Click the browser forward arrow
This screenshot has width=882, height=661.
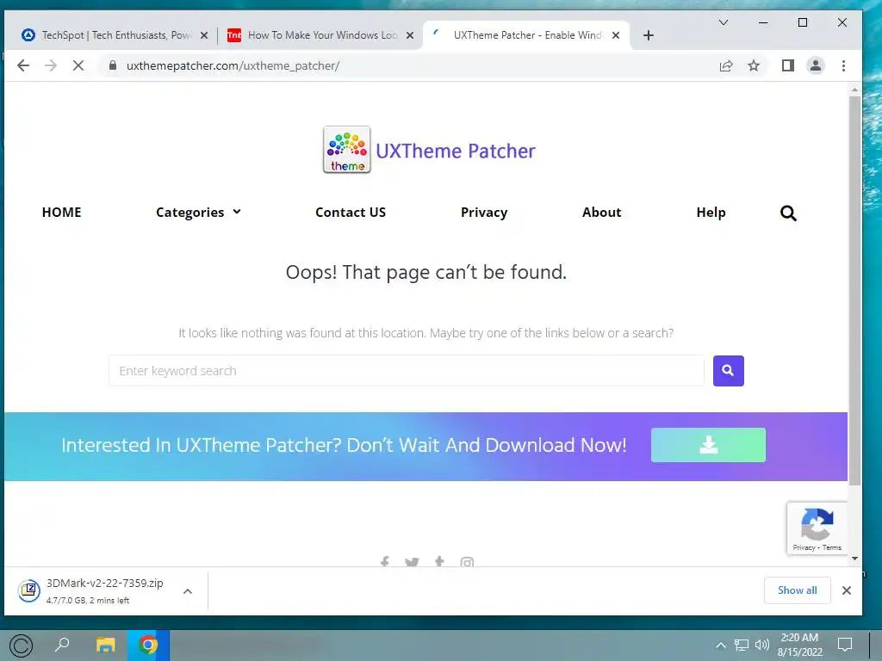point(51,65)
